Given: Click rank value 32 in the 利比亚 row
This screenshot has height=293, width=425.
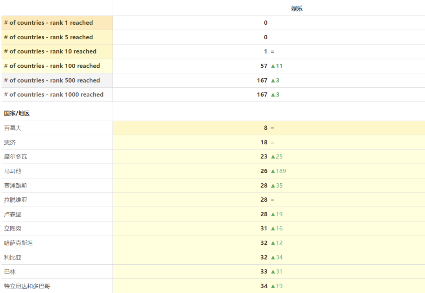Looking at the screenshot, I should [264, 257].
